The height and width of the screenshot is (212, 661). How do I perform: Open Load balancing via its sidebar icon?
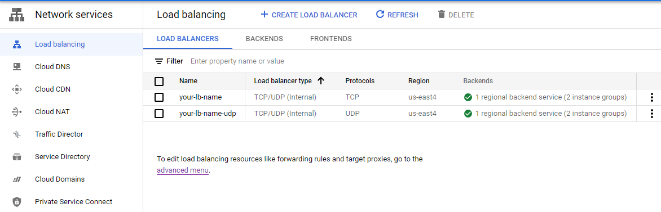[17, 44]
